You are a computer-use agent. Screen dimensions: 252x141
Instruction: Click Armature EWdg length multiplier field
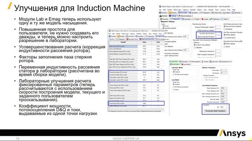pyautogui.click(x=218, y=27)
